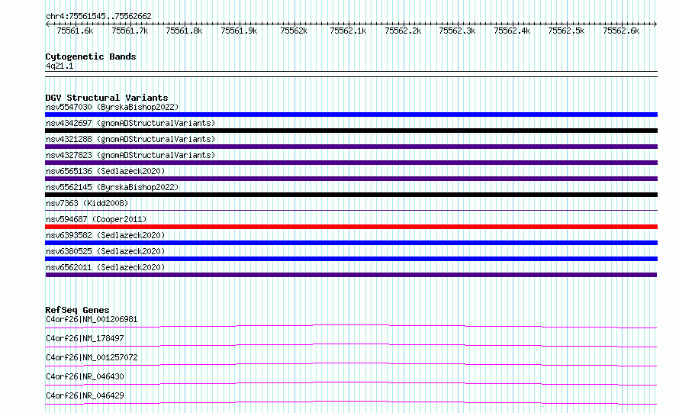Click the 75562k ruler tick label

pos(294,31)
